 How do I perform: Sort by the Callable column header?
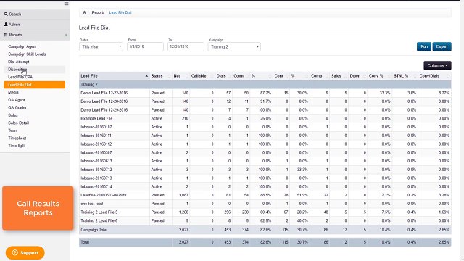(x=202, y=76)
